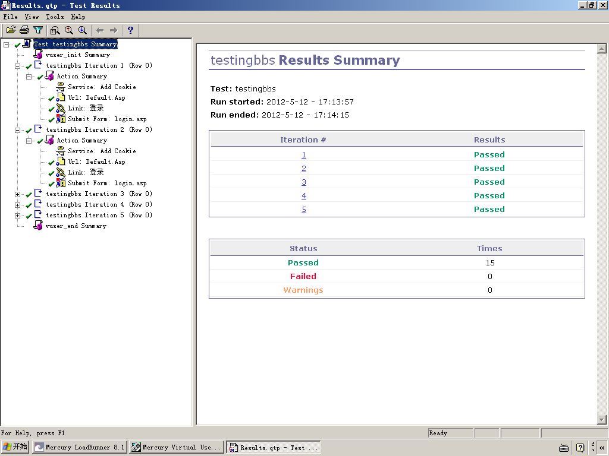609x456 pixels.
Task: Collapse Action Summary under Iteration 1
Action: point(29,77)
